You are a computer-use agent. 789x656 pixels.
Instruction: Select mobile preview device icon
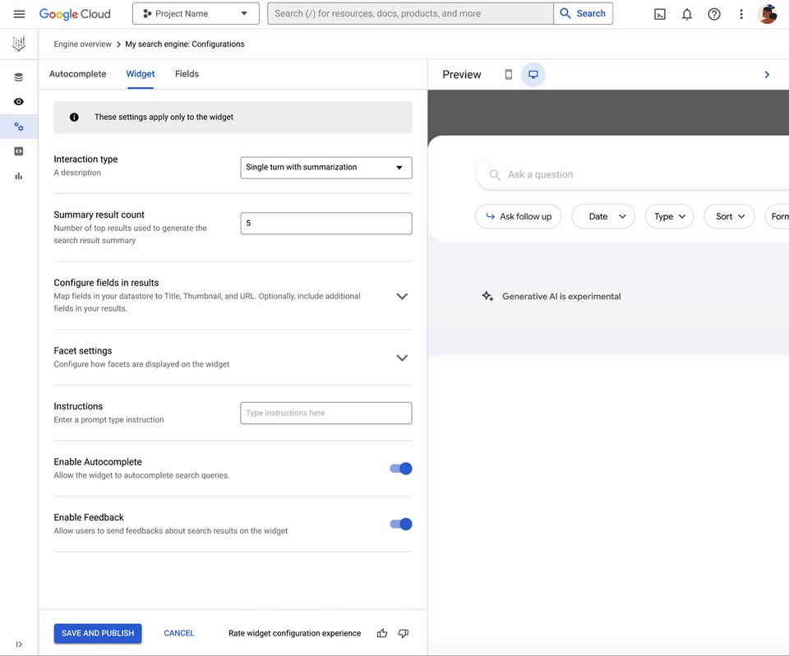point(508,75)
